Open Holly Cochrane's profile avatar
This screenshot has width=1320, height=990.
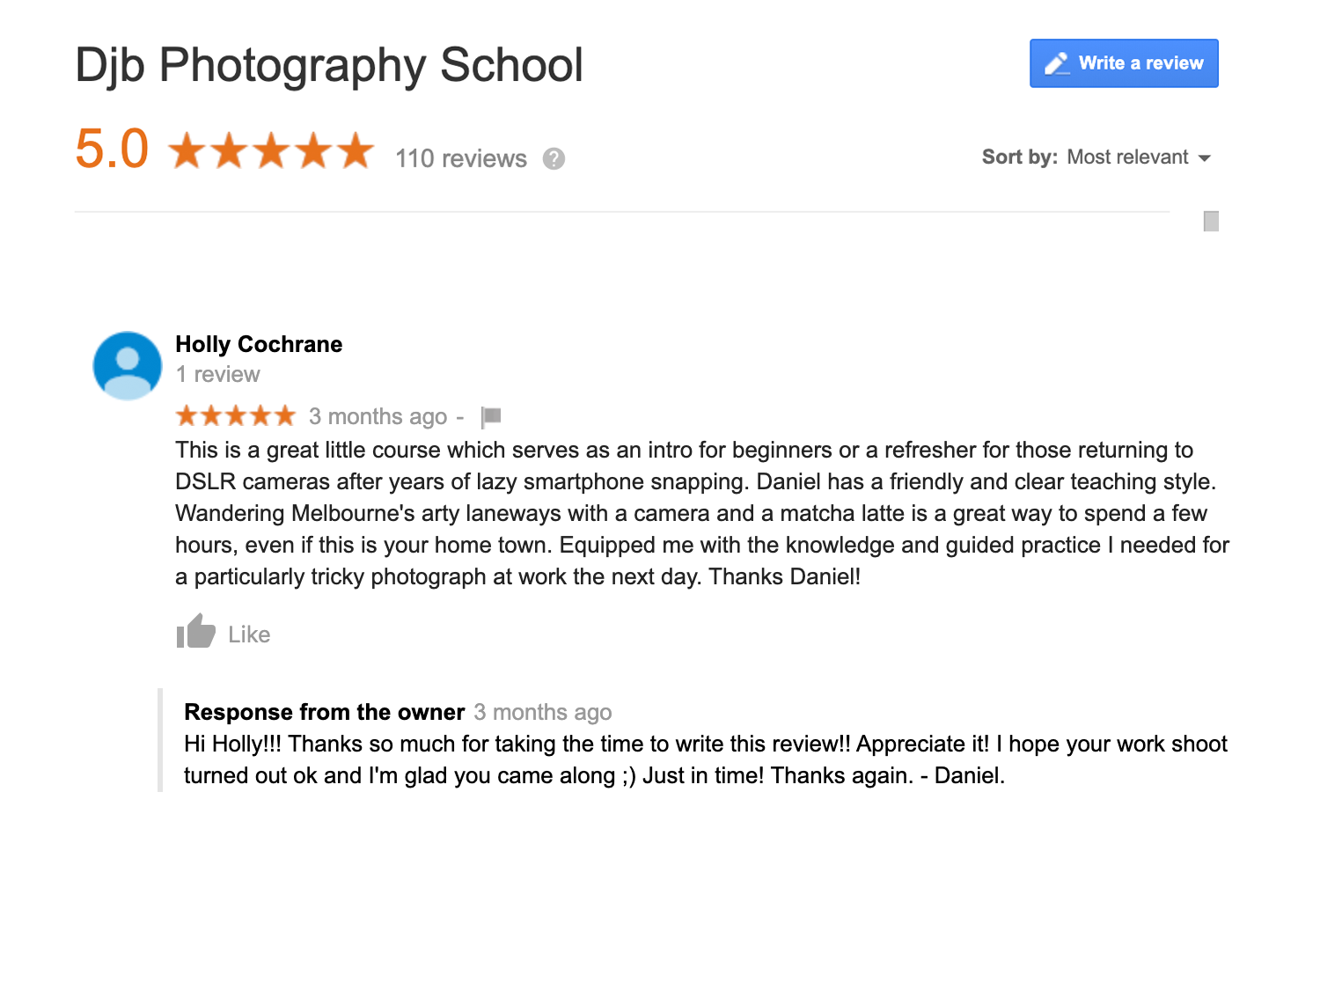tap(128, 365)
